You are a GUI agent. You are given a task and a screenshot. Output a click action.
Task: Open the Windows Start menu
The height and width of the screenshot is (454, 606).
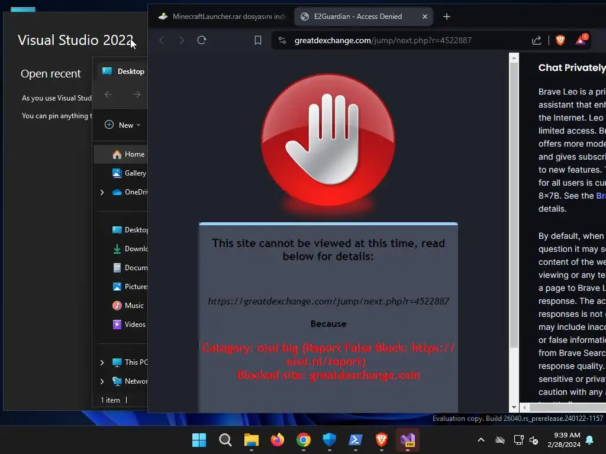coord(199,440)
